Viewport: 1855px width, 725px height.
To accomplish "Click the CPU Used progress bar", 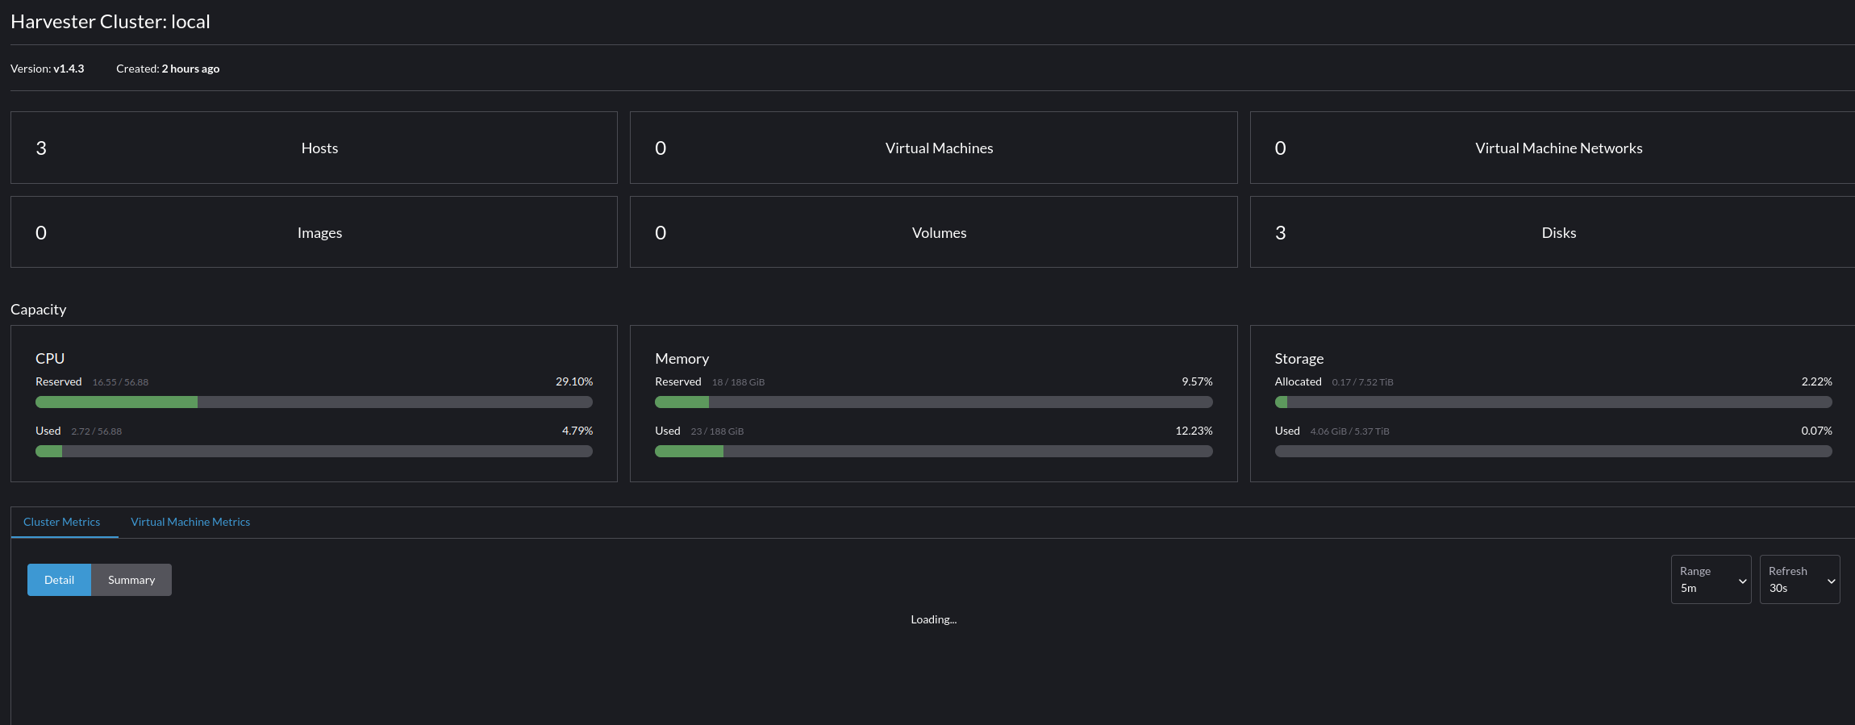I will (x=314, y=452).
